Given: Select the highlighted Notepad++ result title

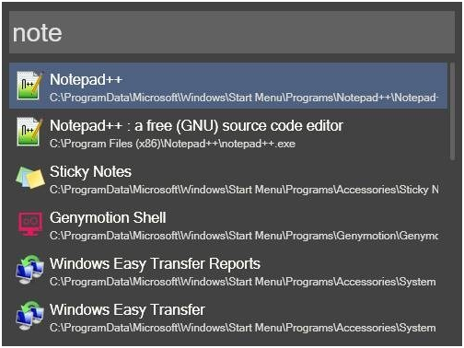Looking at the screenshot, I should click(86, 80).
